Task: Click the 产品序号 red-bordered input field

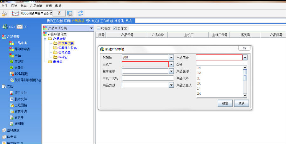Action: (x=219, y=58)
